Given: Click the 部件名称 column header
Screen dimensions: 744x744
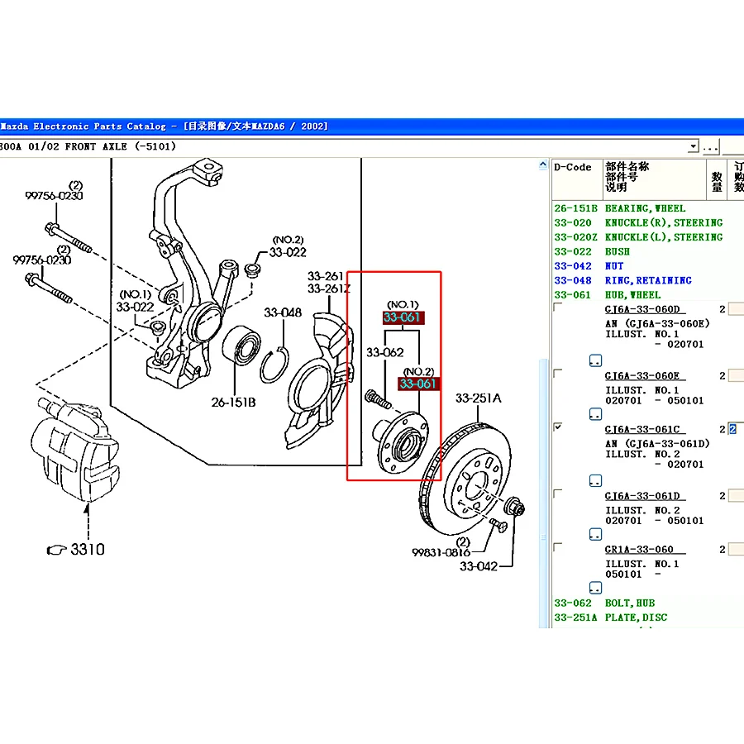Looking at the screenshot, I should 655,179.
